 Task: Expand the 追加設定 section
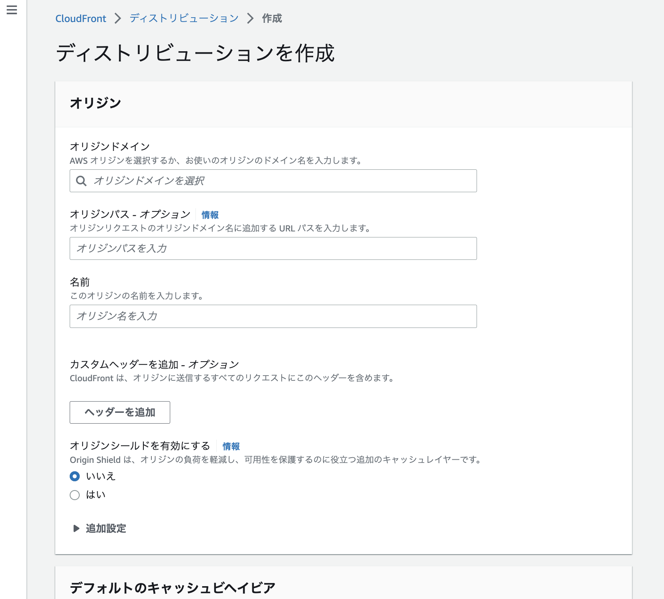point(106,529)
